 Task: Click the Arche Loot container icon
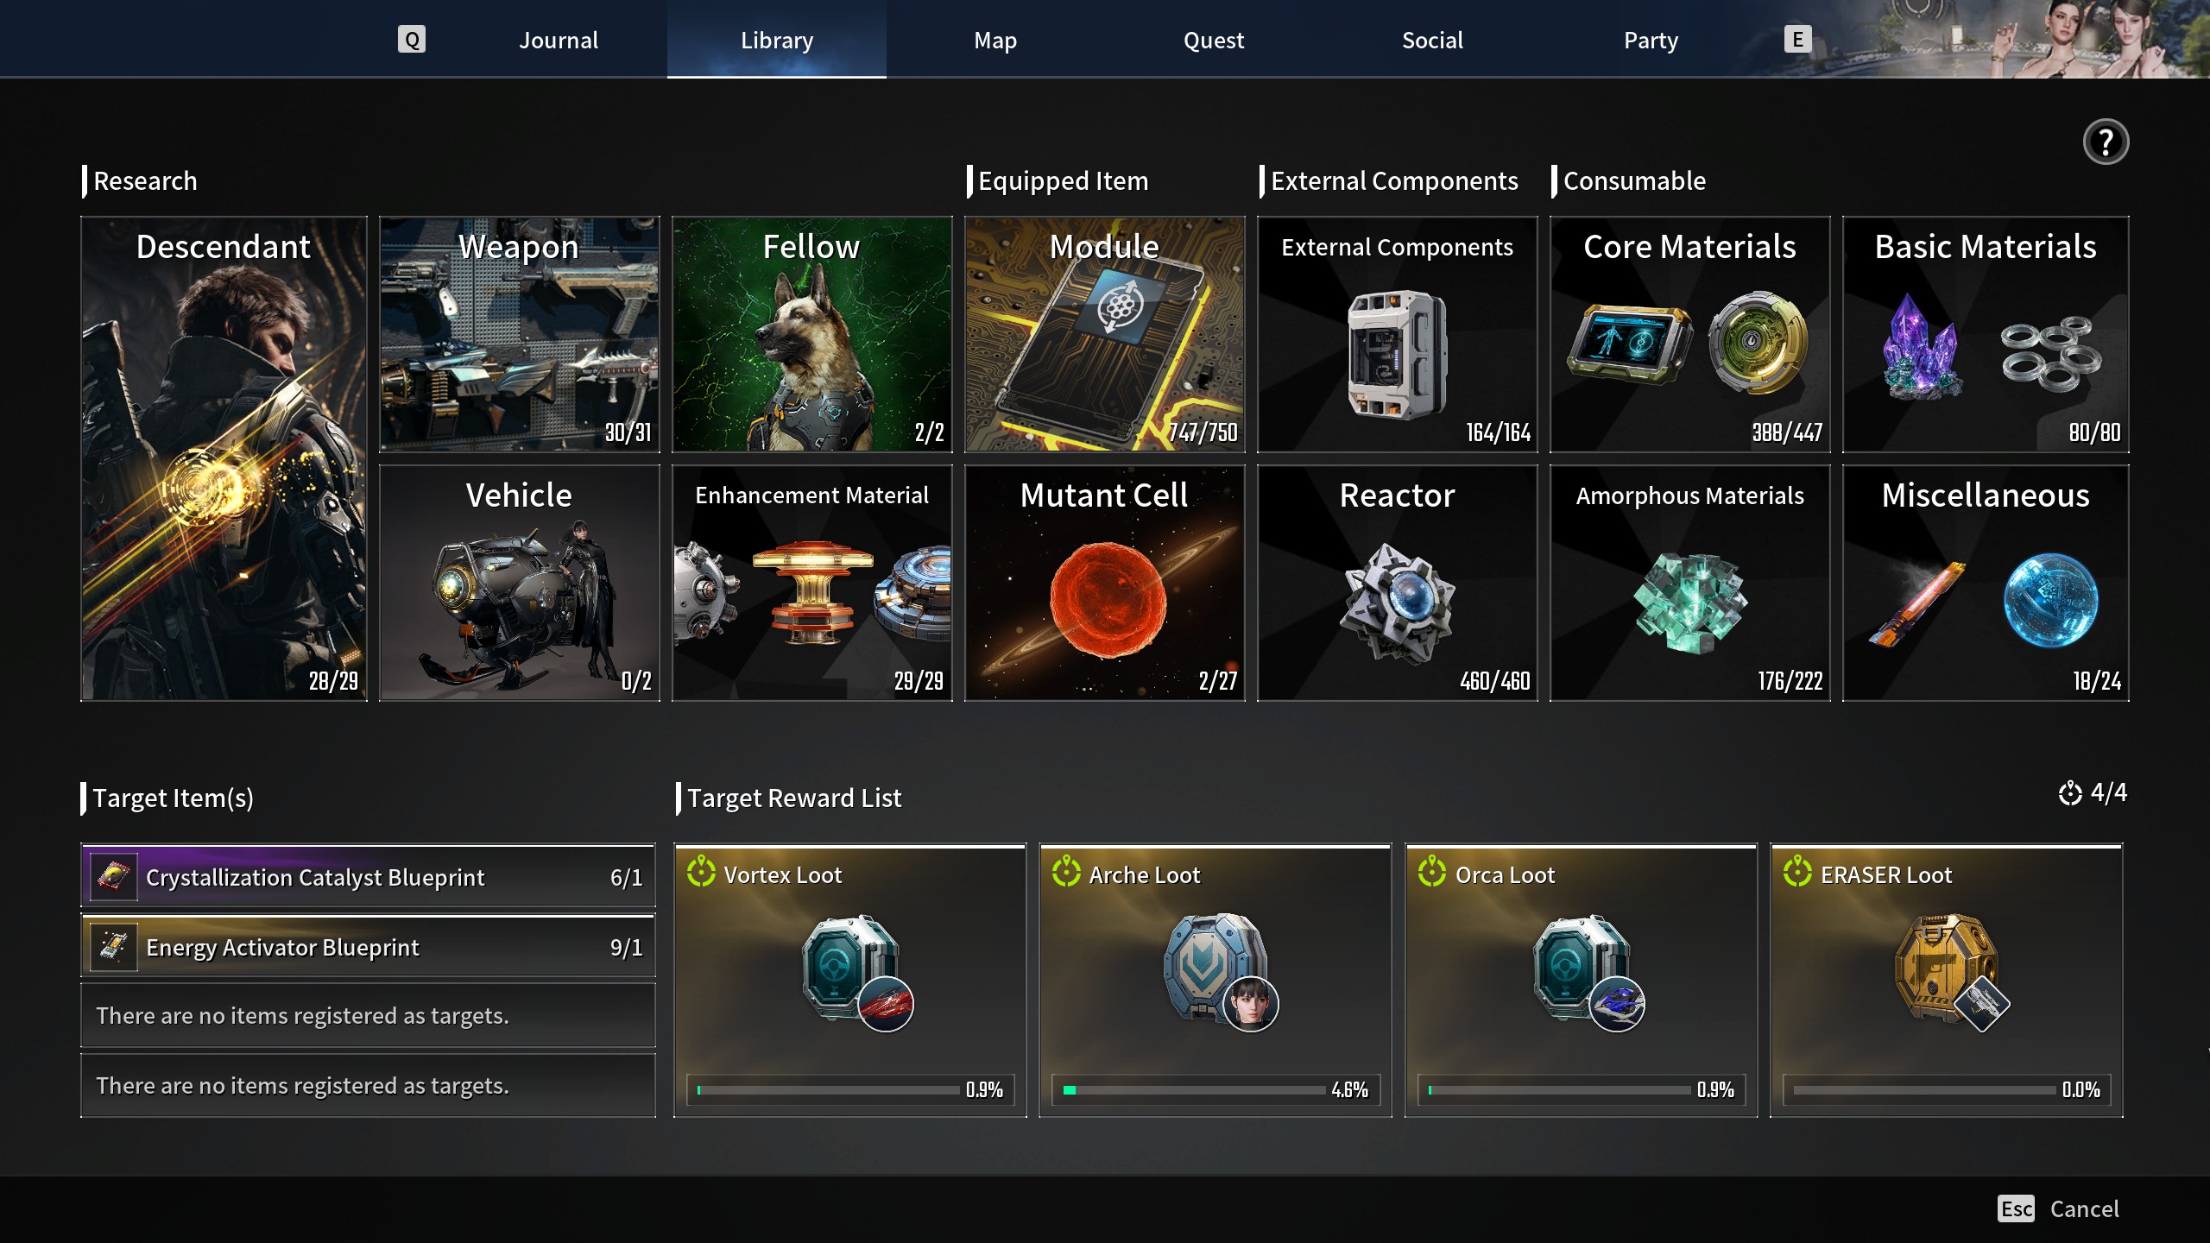coord(1215,969)
